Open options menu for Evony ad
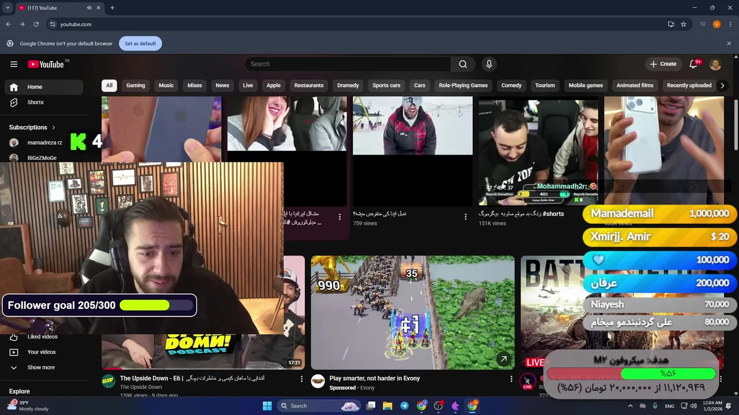 pyautogui.click(x=511, y=379)
